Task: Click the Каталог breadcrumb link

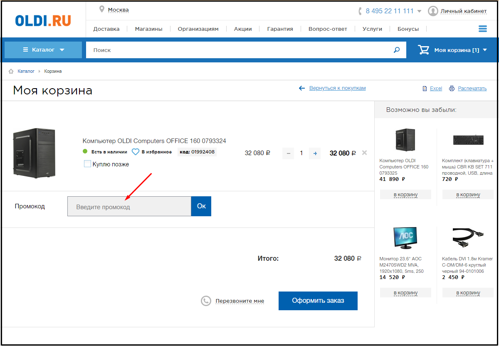Action: (x=26, y=71)
